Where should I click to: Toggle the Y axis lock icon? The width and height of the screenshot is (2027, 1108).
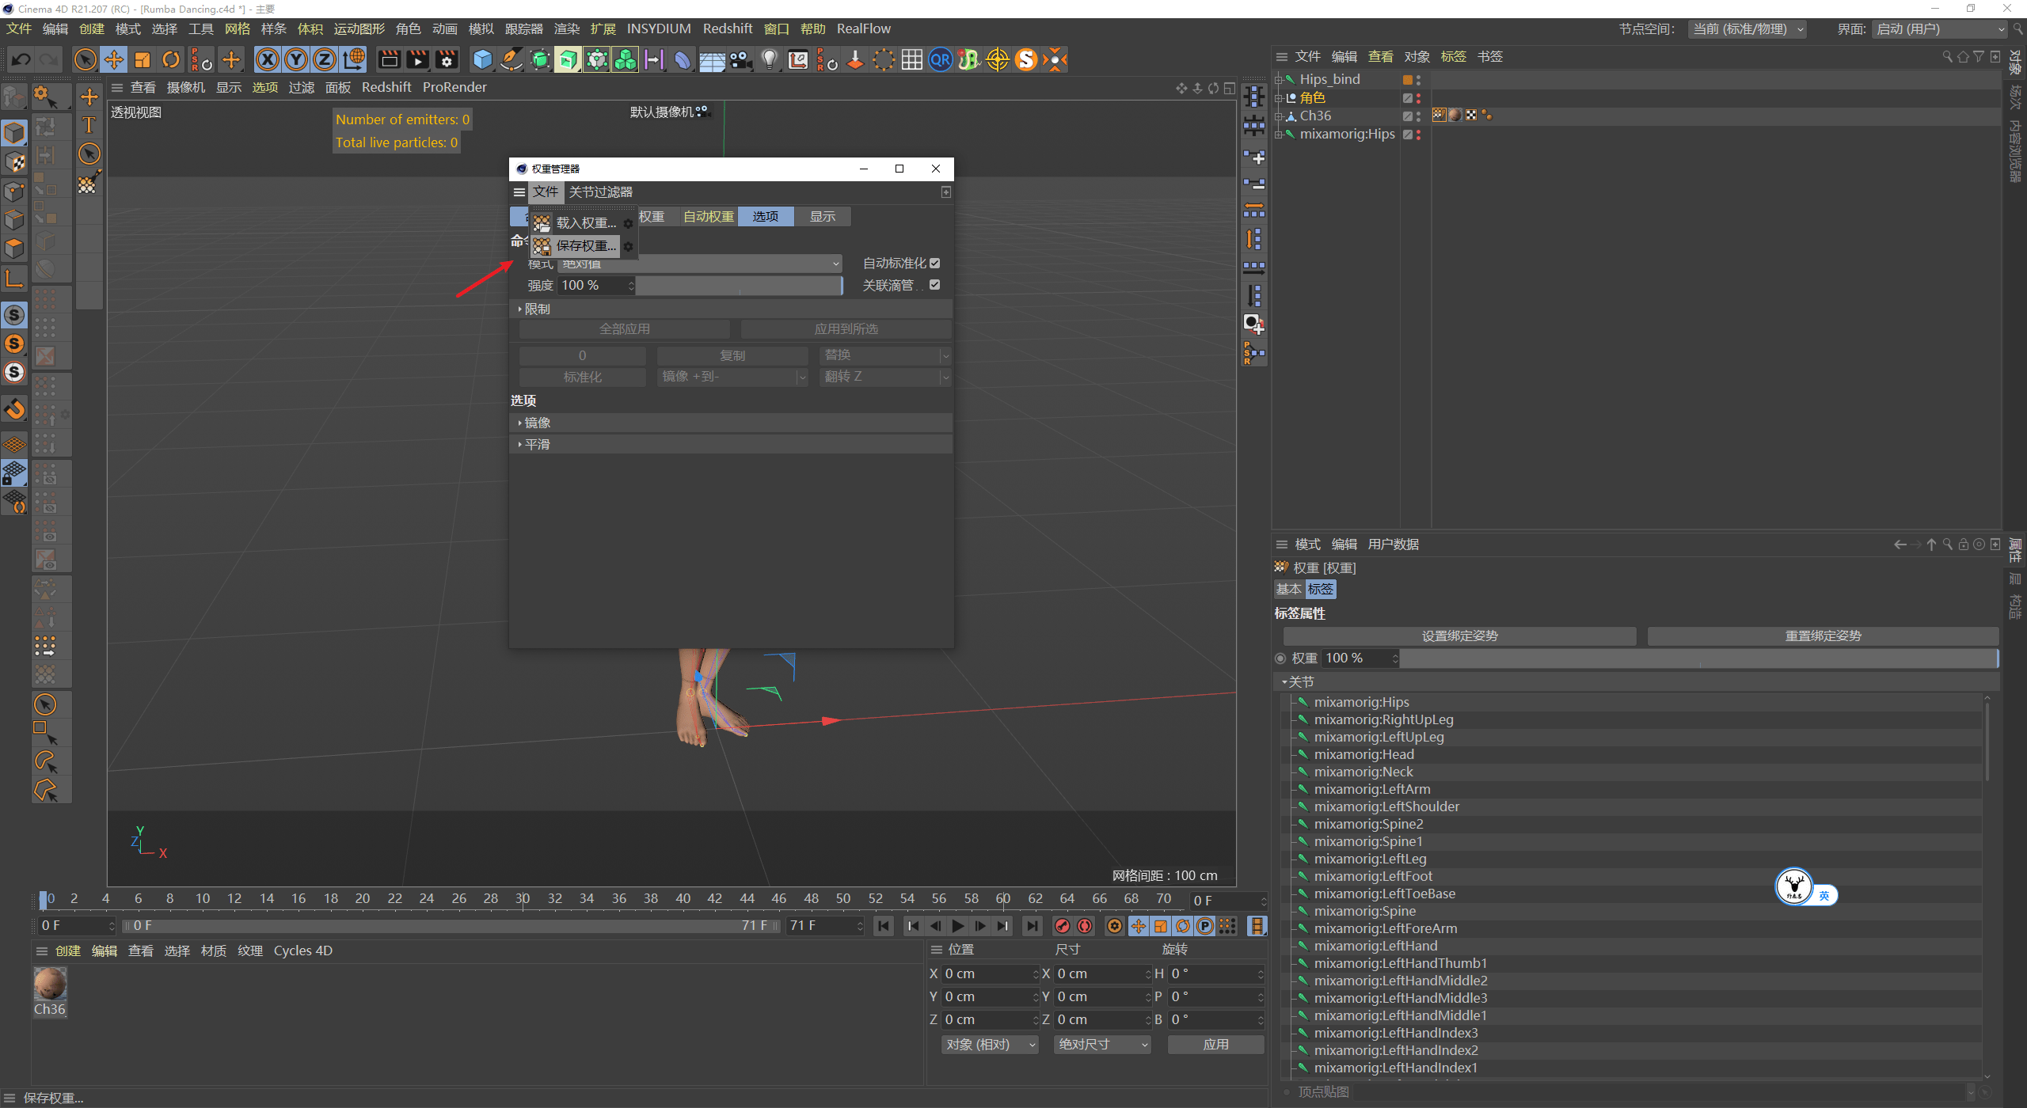click(x=295, y=59)
